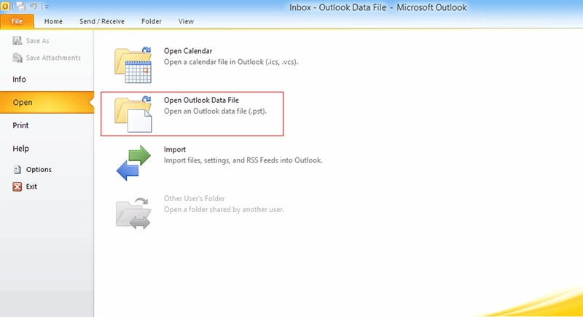
Task: Click the Save As icon
Action: coord(17,41)
